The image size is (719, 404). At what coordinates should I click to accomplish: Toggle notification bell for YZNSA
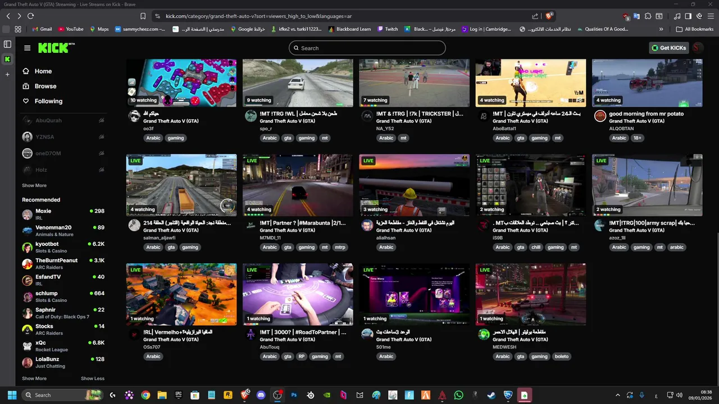pos(101,137)
